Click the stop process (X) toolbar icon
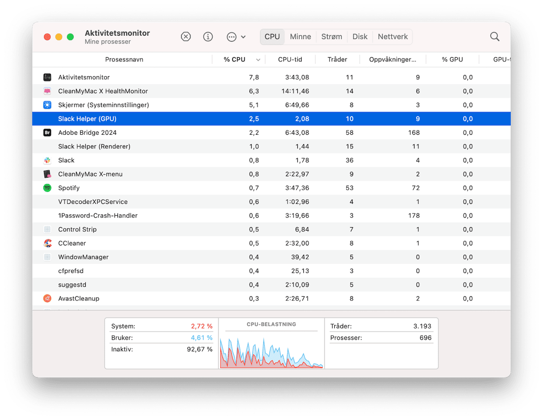This screenshot has height=420, width=543. tap(186, 37)
